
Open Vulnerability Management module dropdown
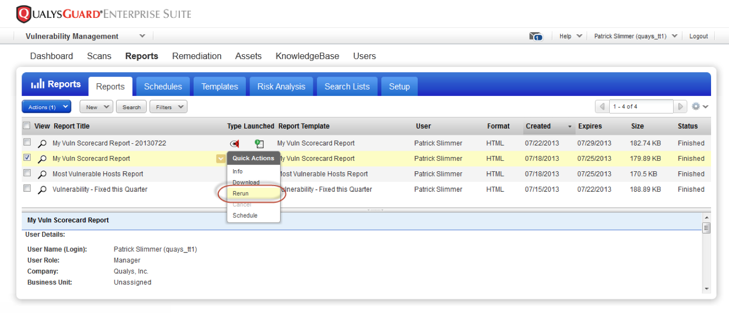pyautogui.click(x=142, y=36)
